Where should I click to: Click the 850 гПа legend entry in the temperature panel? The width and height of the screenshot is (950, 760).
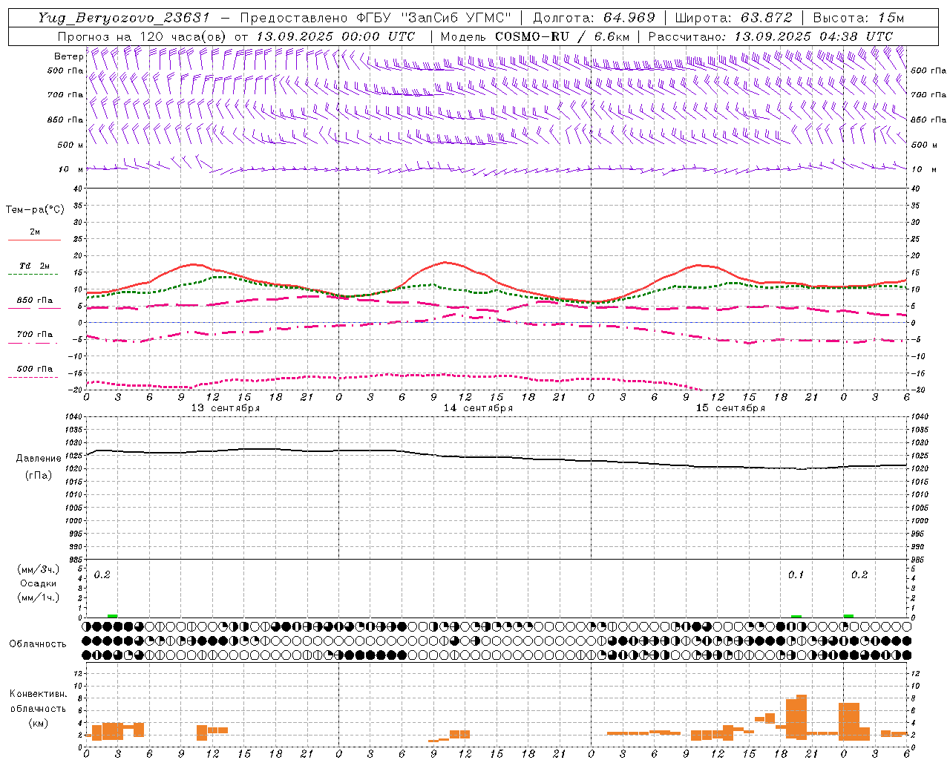tap(34, 301)
